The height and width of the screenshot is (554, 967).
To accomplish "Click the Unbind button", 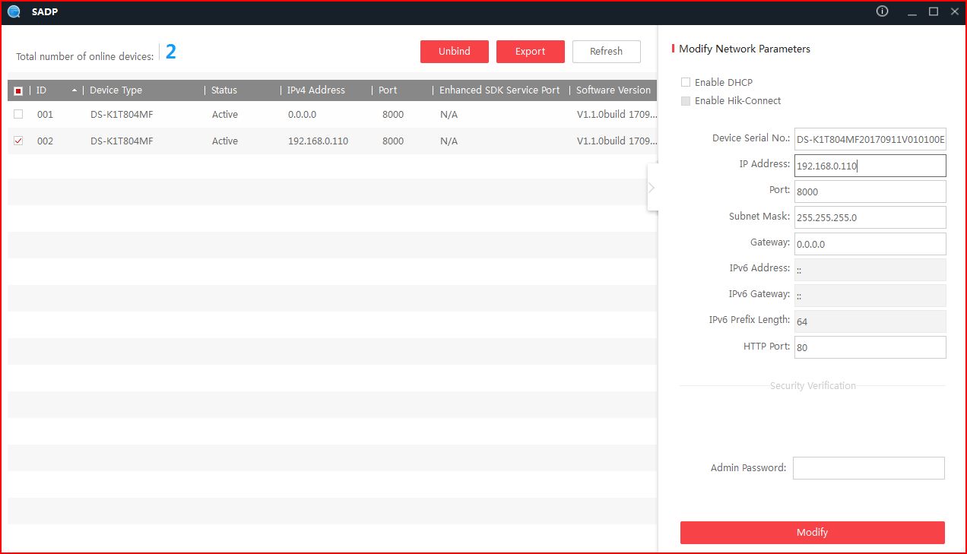I will (454, 52).
